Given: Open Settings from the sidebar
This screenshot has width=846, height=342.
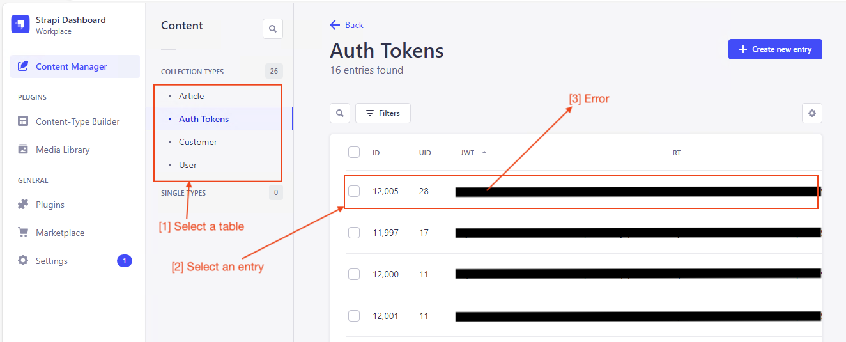Looking at the screenshot, I should coord(51,261).
